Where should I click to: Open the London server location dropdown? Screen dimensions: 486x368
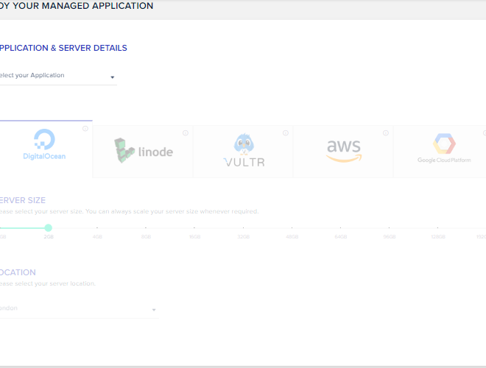tap(80, 309)
